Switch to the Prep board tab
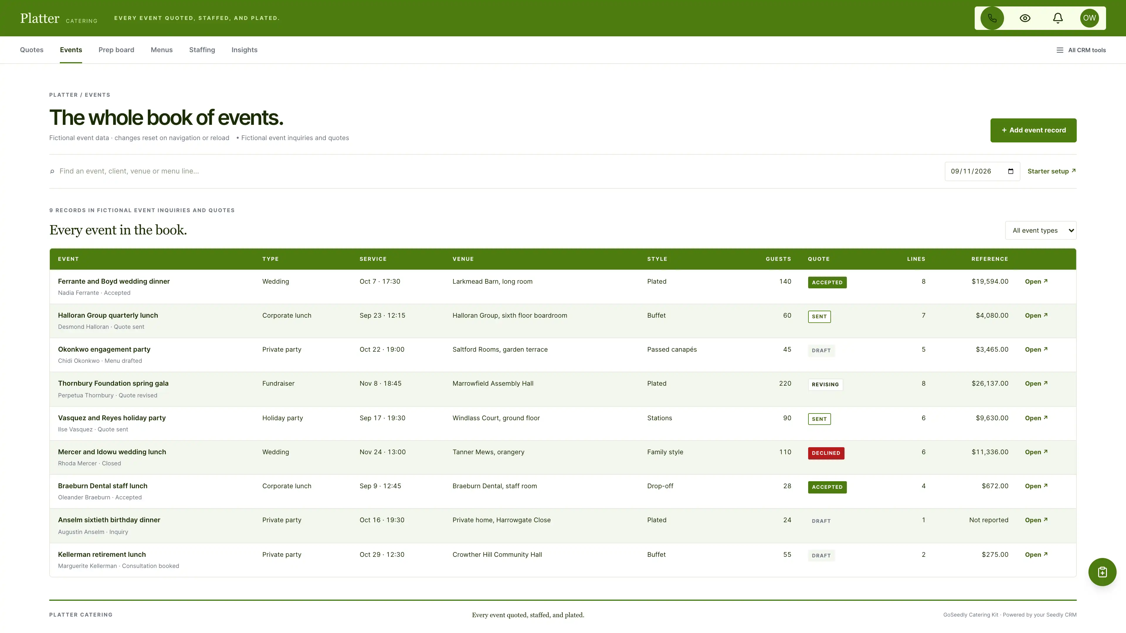Image resolution: width=1126 pixels, height=633 pixels. [116, 50]
